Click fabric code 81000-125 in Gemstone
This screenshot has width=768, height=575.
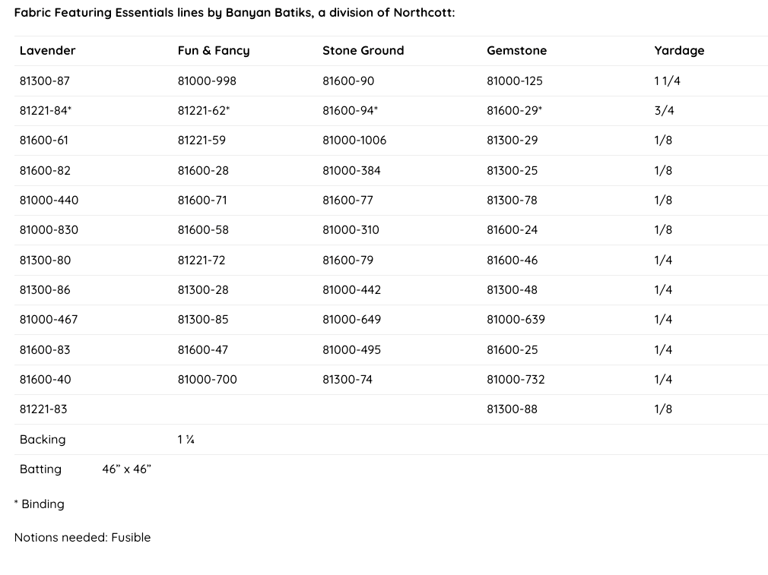[514, 81]
